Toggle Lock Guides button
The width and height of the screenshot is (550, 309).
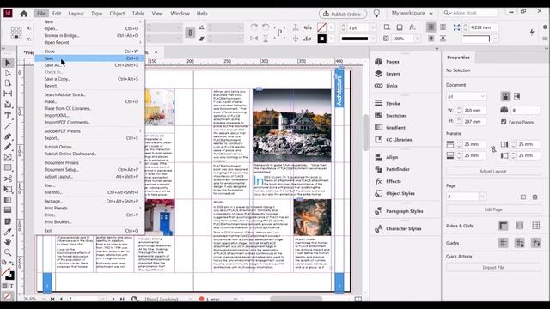coord(520,243)
